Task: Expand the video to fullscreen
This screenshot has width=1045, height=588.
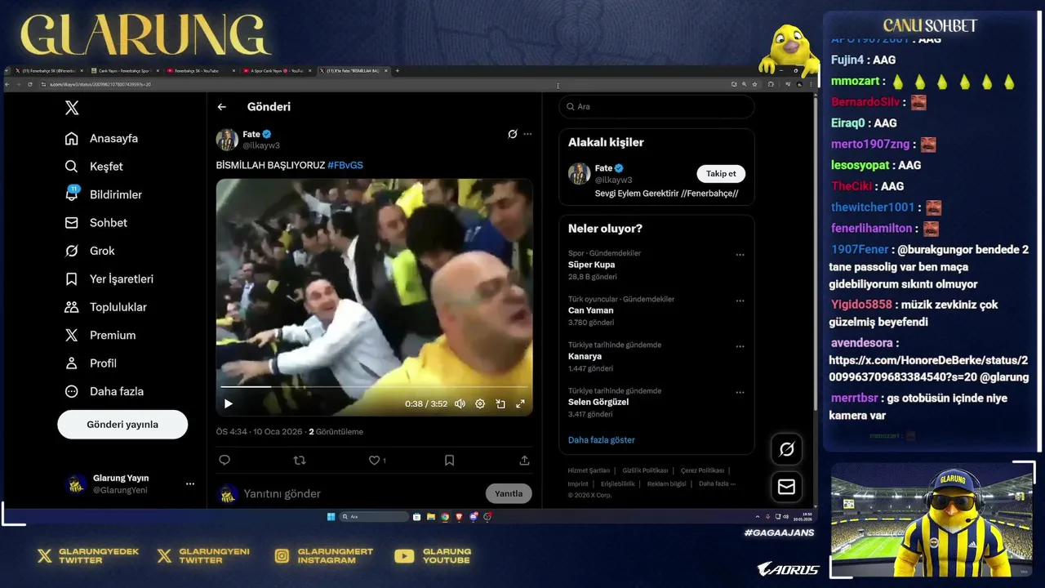Action: click(x=520, y=403)
